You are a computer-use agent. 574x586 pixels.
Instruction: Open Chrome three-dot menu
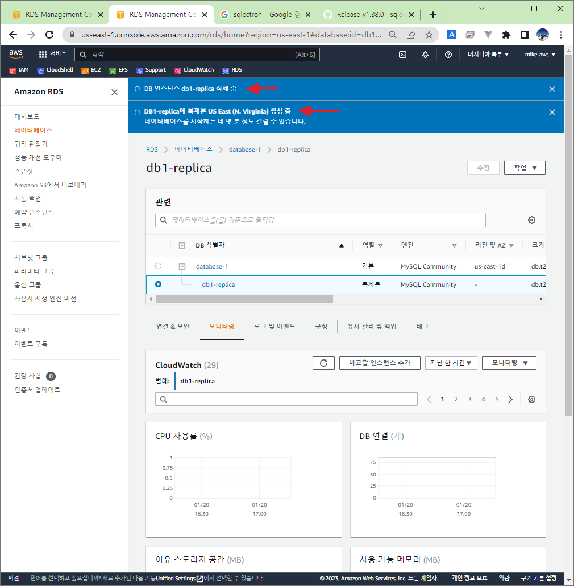[x=561, y=35]
